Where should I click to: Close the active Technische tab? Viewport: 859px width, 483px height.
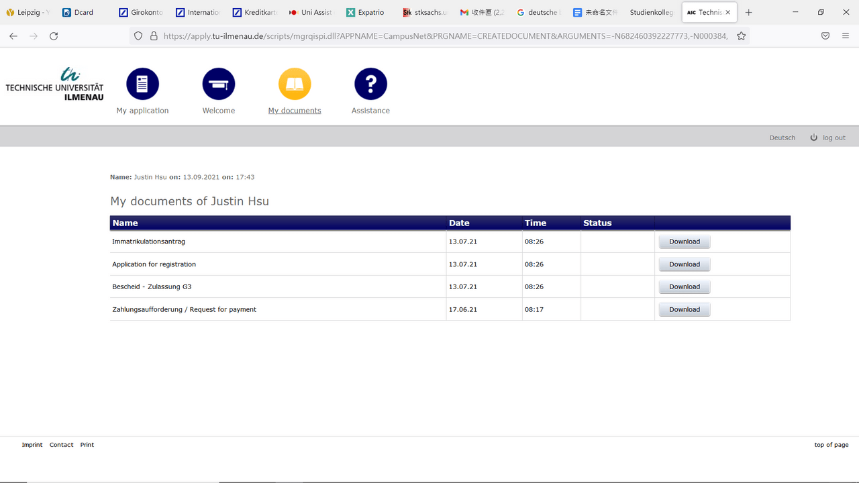tap(728, 12)
